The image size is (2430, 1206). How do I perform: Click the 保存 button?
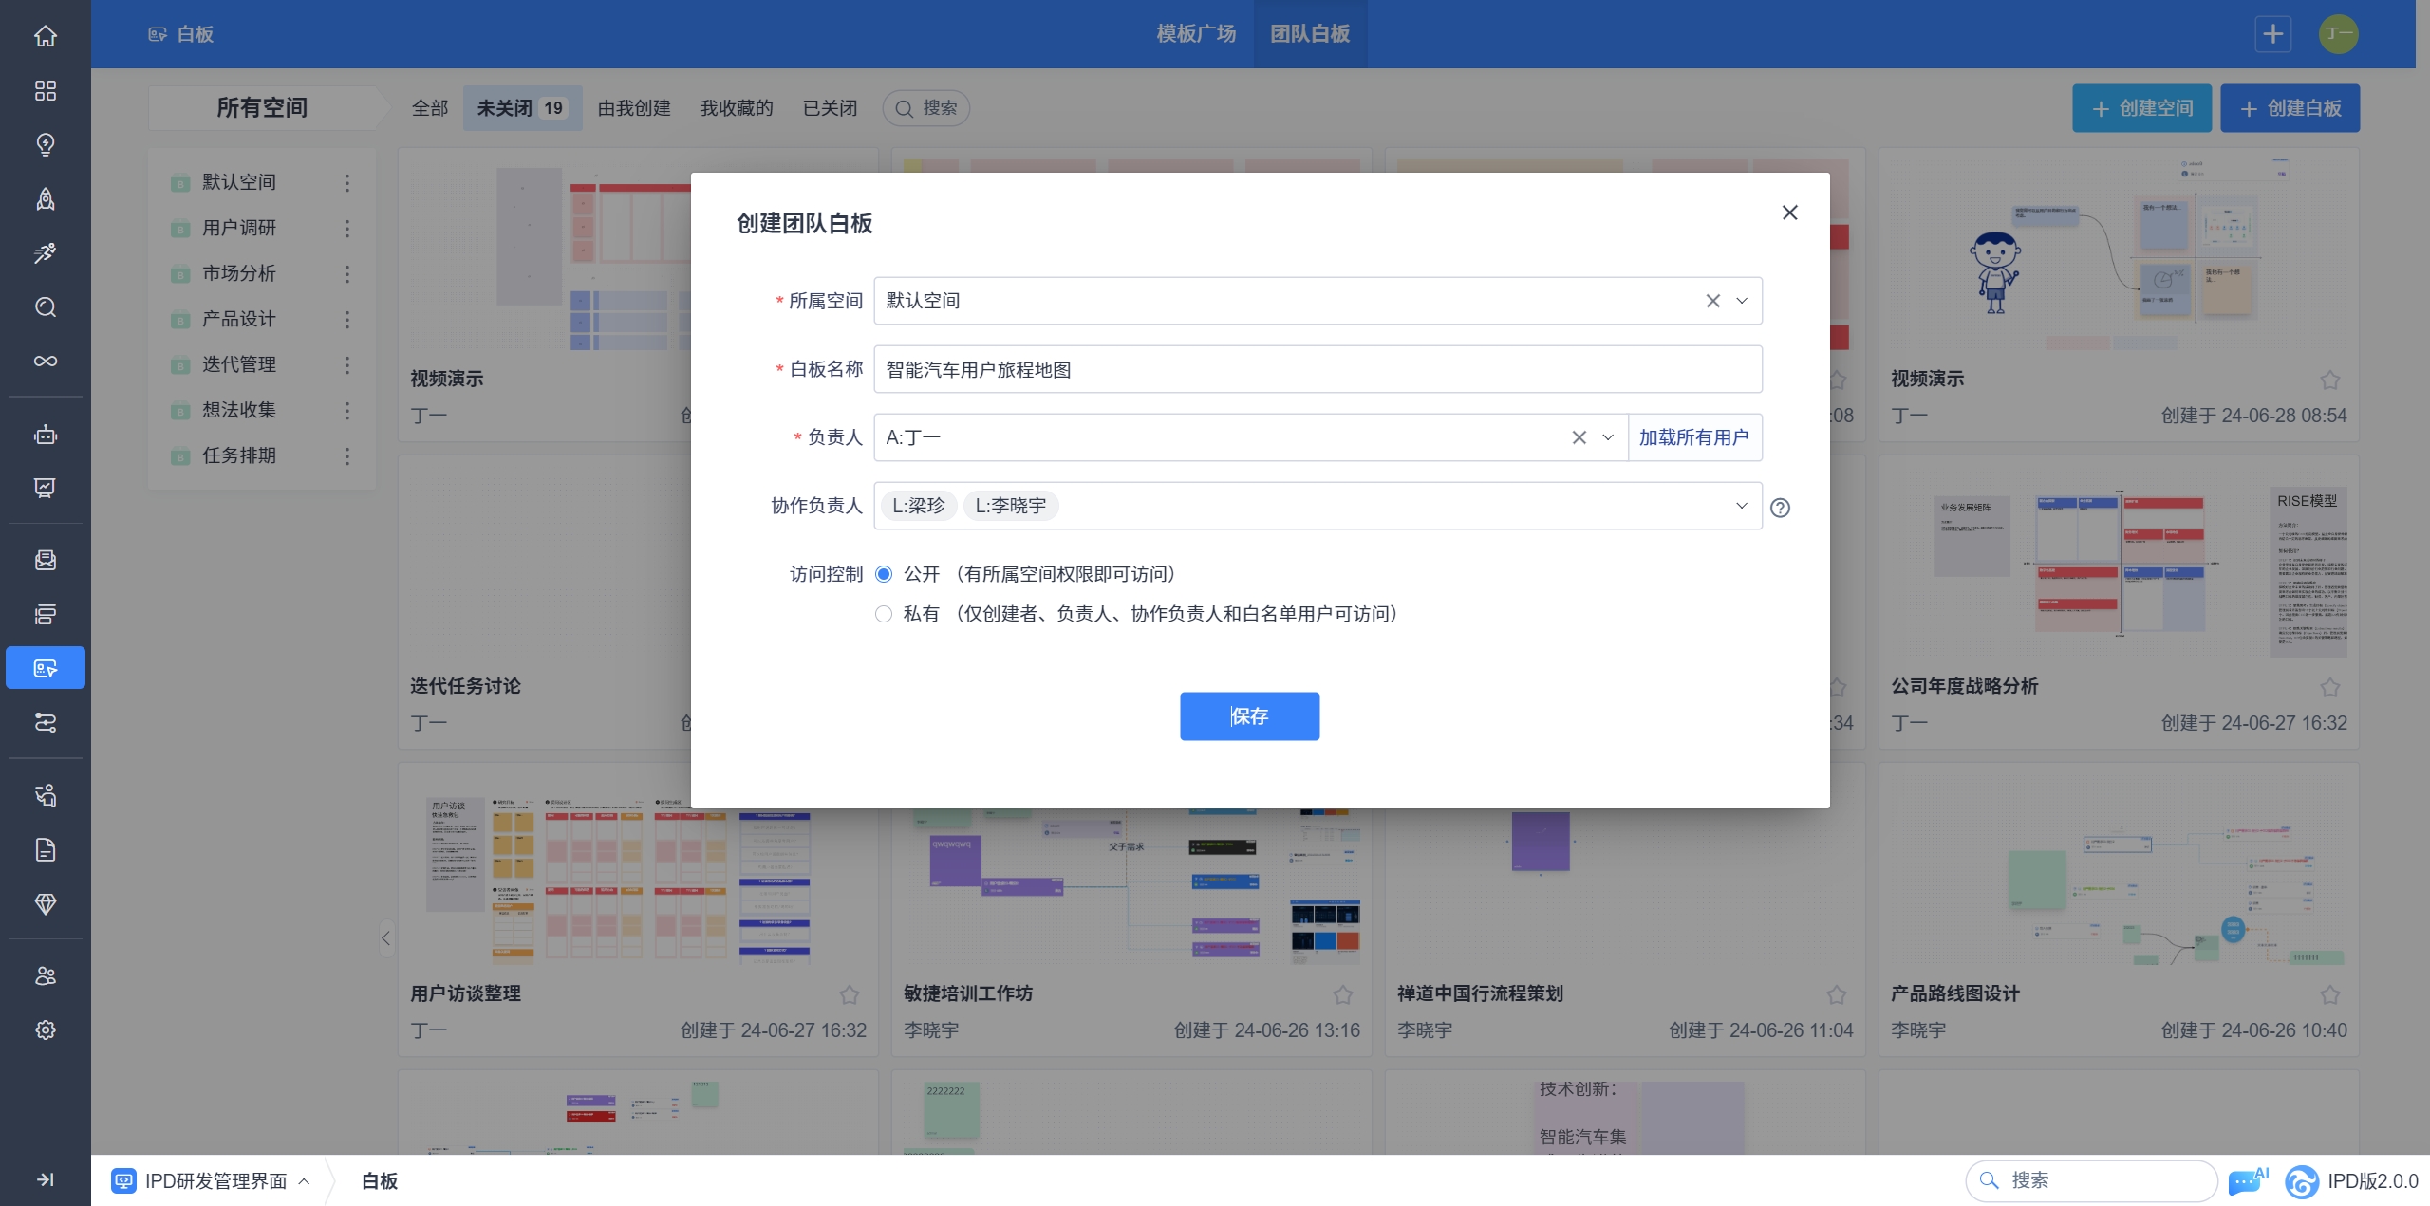1249,716
